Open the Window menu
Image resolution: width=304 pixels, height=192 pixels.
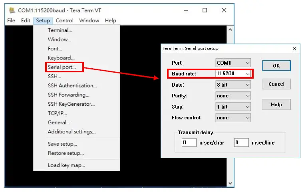[89, 20]
